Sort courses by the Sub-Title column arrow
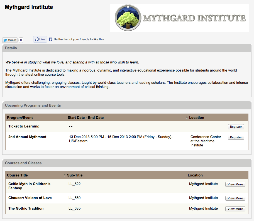 tap(65, 175)
